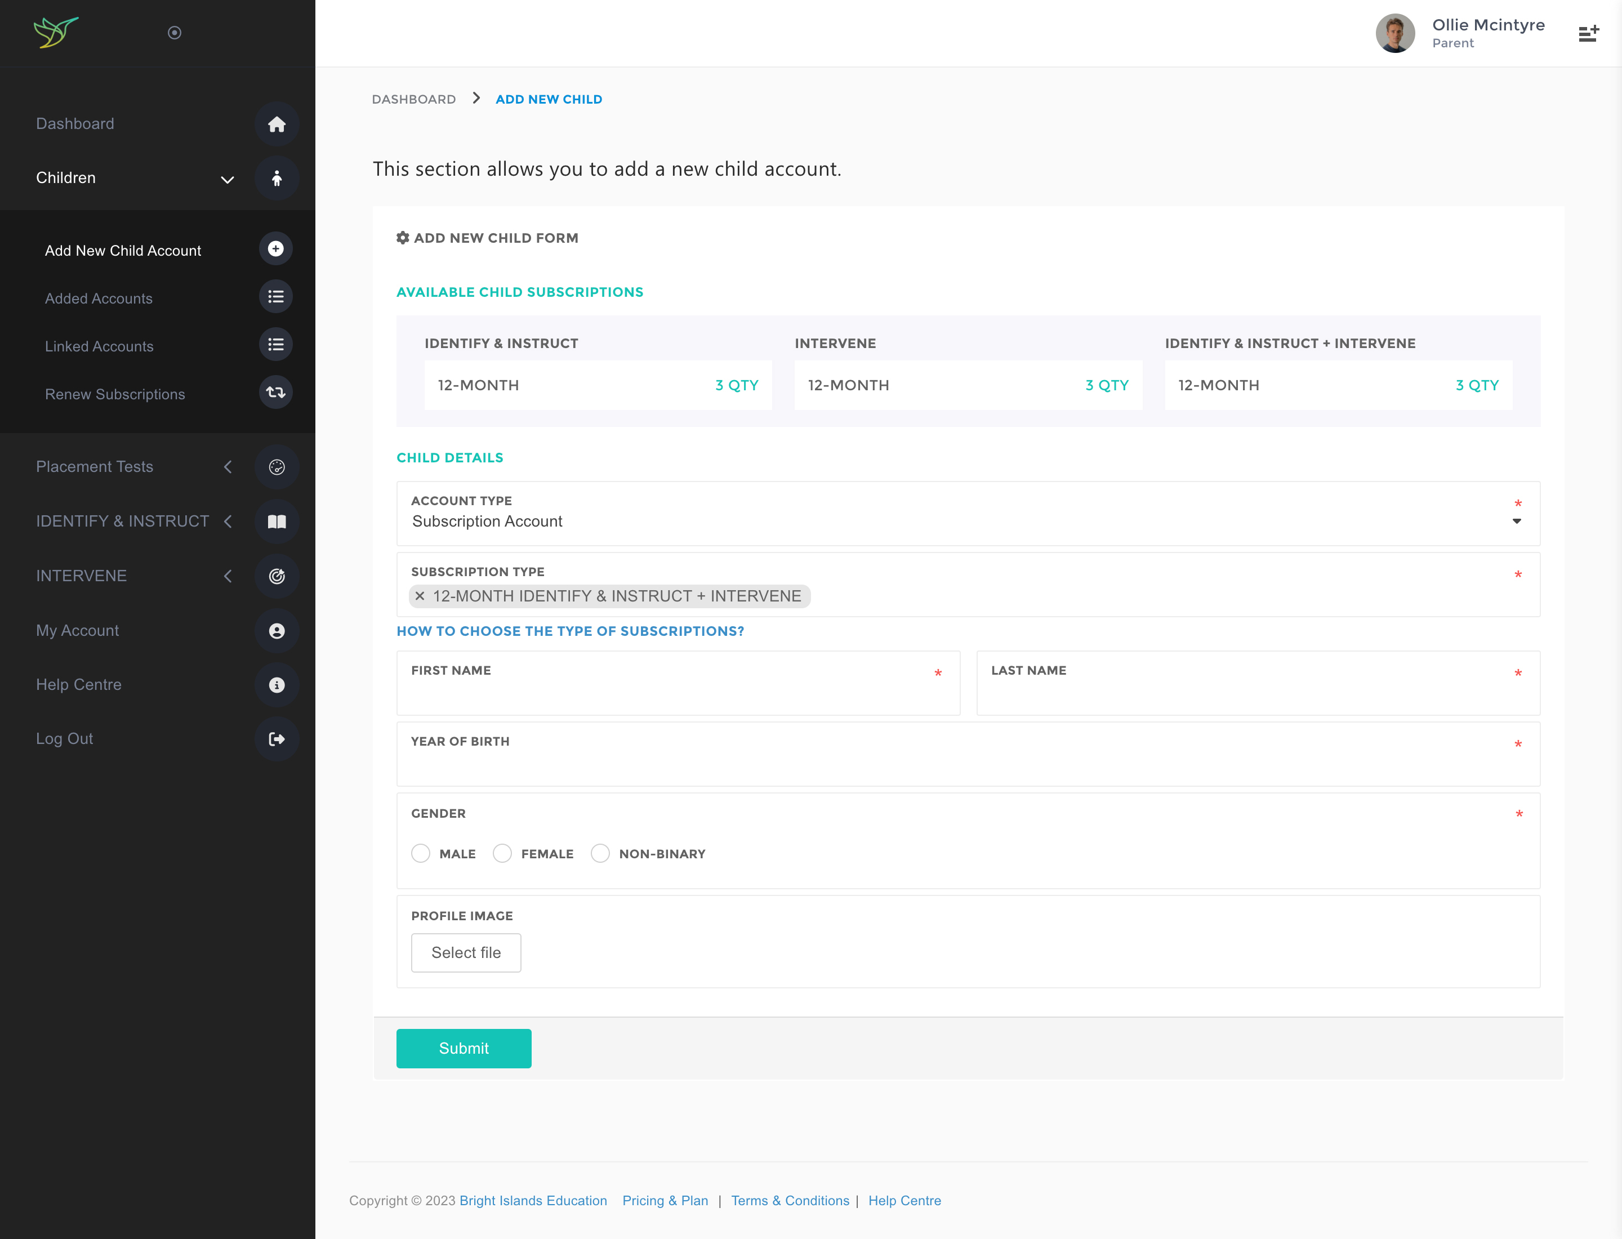
Task: Open the Account Type dropdown
Action: pos(967,521)
